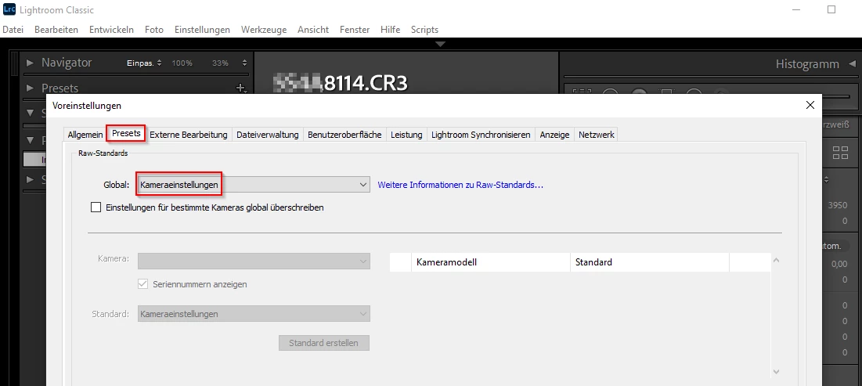The width and height of the screenshot is (862, 386).
Task: Open the Einstellungen menu
Action: [202, 30]
